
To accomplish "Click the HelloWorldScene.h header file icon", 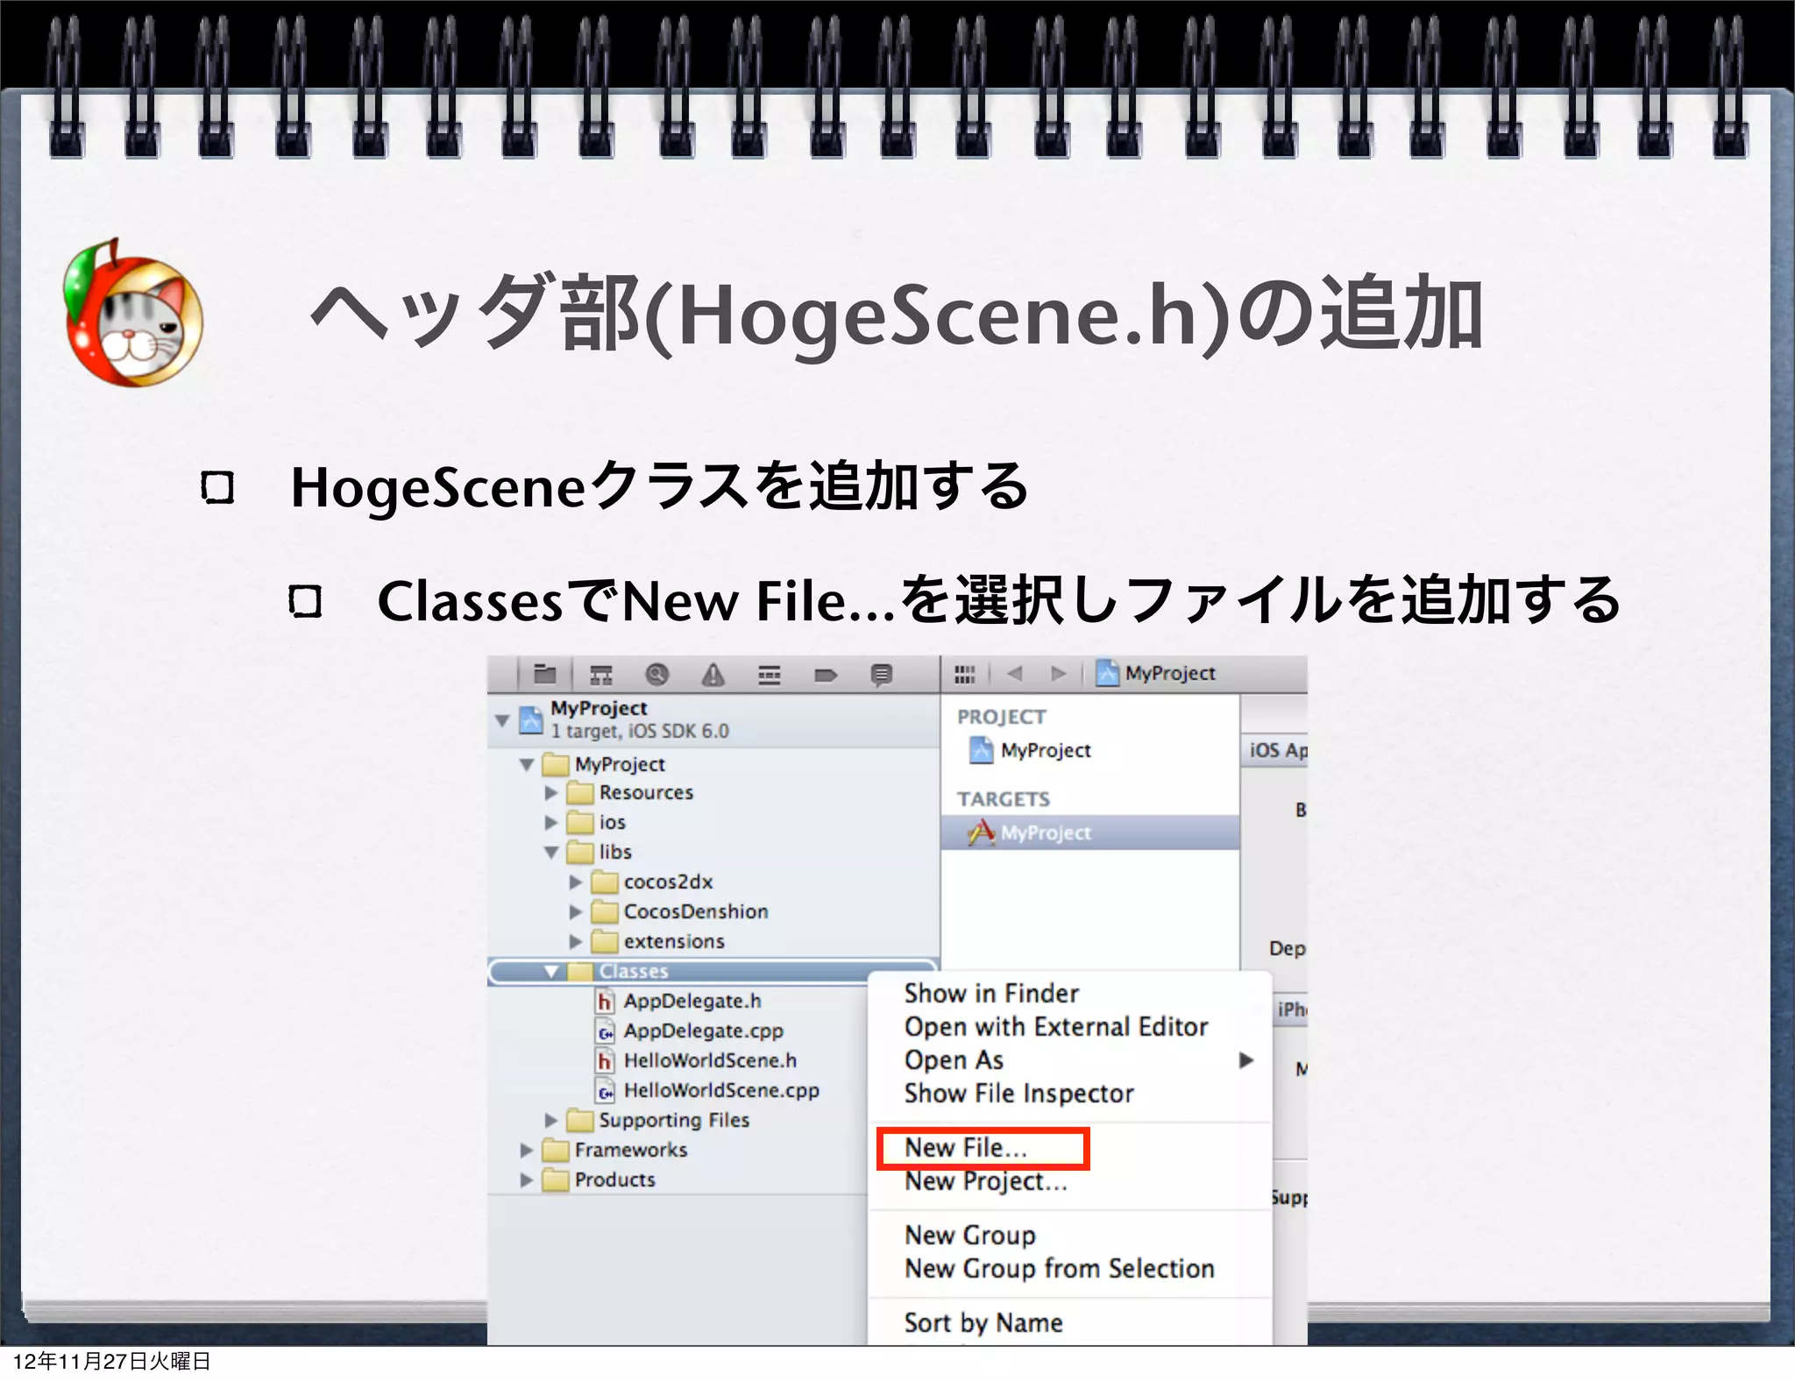I will pos(604,1060).
